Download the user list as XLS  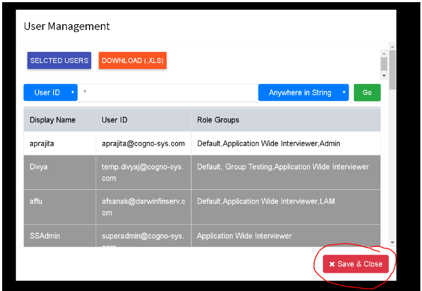(132, 60)
